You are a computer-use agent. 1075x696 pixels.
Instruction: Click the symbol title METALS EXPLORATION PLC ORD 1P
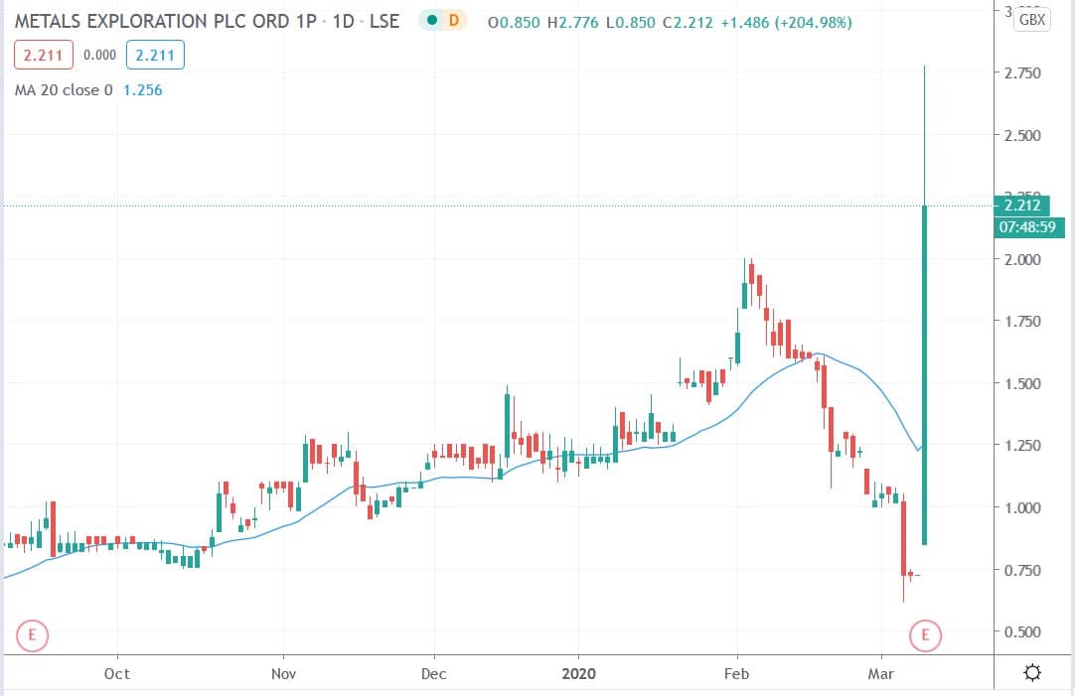click(165, 21)
